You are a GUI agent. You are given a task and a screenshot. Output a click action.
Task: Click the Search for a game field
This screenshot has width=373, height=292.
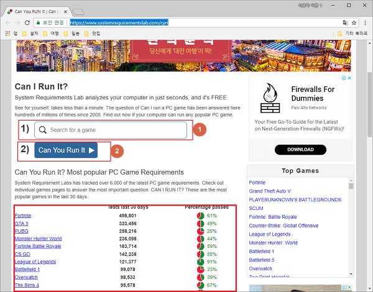(111, 130)
